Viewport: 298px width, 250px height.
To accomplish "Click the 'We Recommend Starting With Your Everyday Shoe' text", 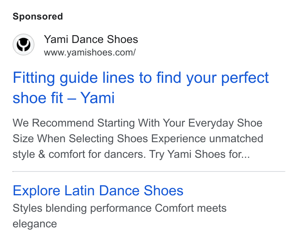I will tap(137, 123).
